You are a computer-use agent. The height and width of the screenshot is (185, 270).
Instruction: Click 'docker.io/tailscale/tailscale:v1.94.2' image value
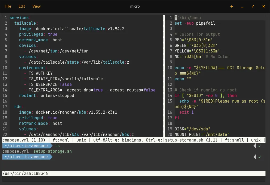80,29
